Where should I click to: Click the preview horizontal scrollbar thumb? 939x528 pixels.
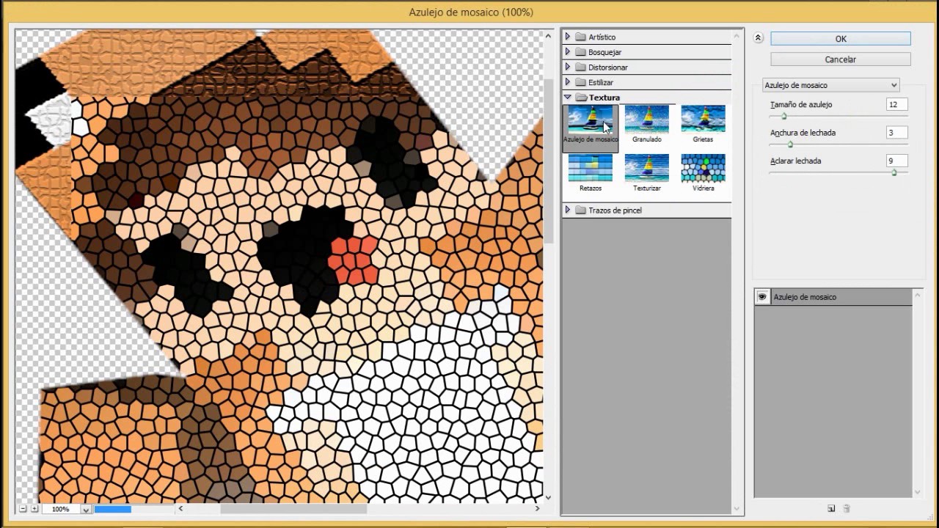[x=293, y=508]
